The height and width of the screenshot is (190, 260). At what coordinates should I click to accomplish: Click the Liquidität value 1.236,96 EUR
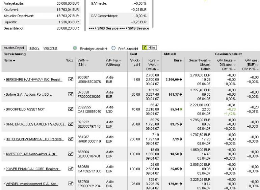coord(69,22)
